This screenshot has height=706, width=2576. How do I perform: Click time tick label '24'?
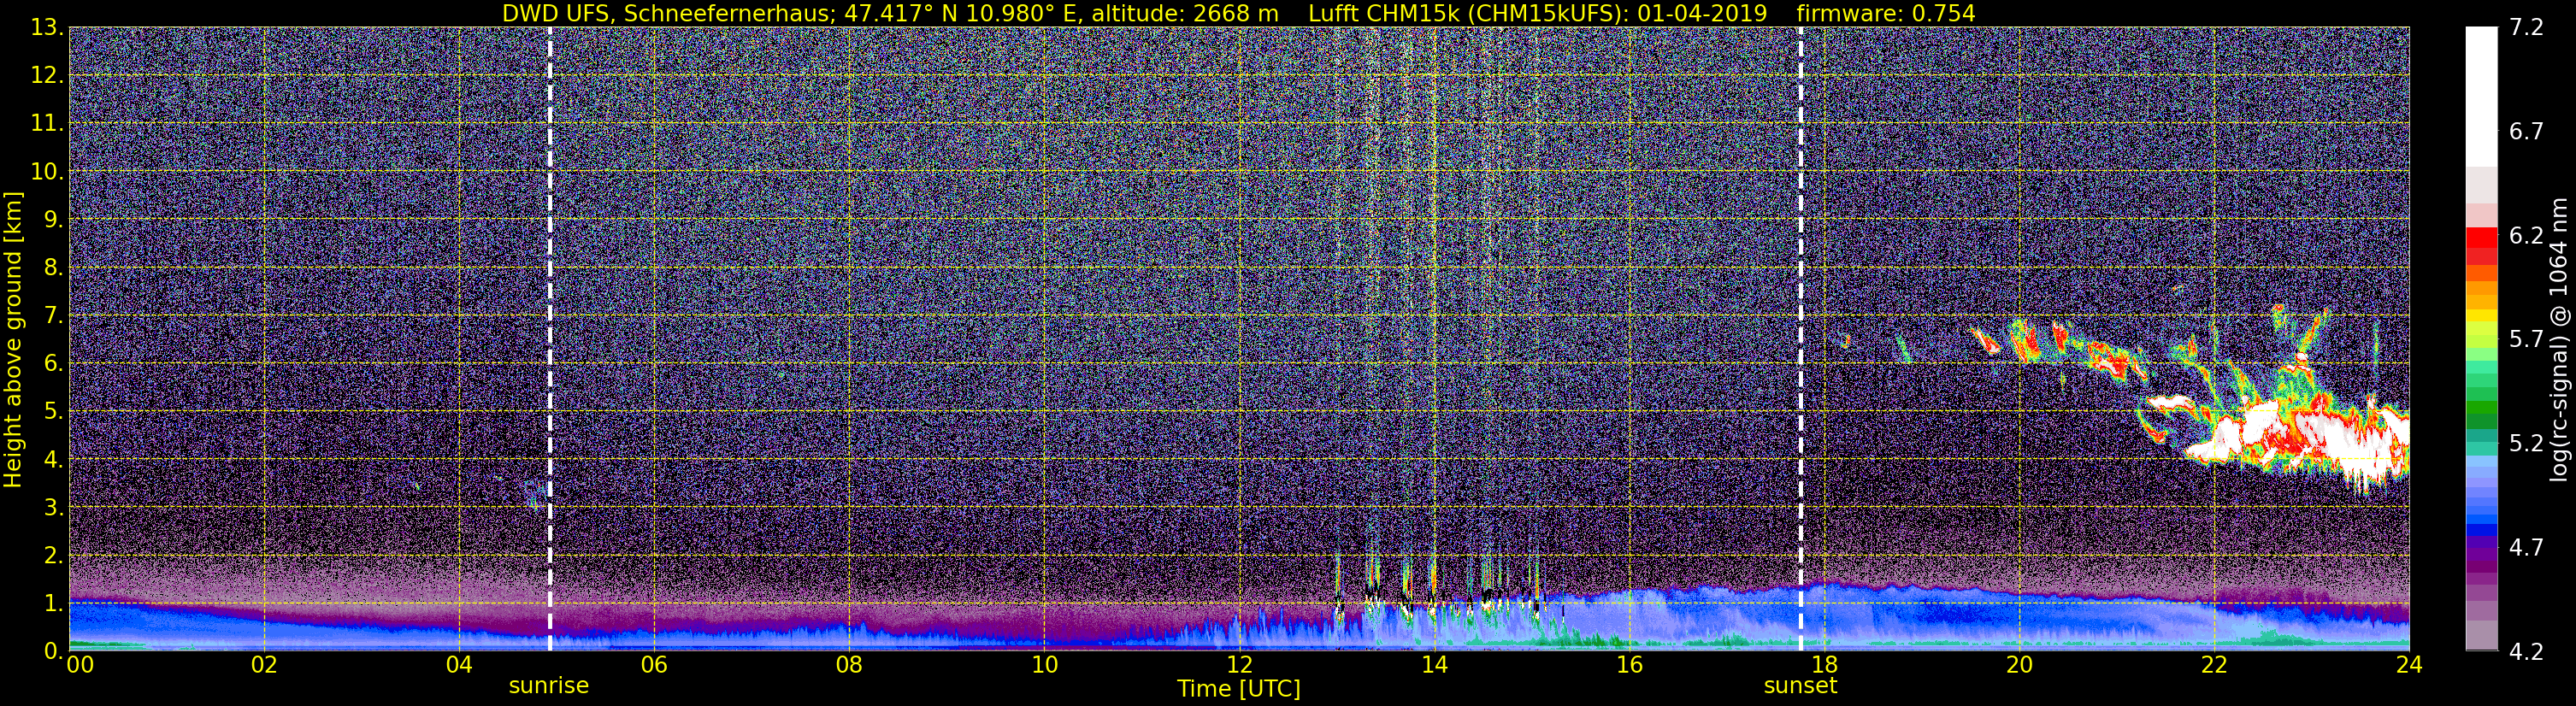2409,665
